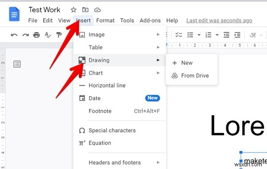Open Headers and footers
The width and height of the screenshot is (267, 169).
(x=120, y=162)
